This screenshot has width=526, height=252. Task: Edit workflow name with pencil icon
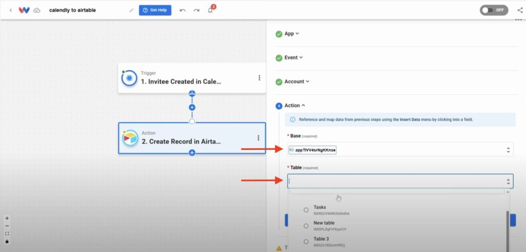pos(131,10)
